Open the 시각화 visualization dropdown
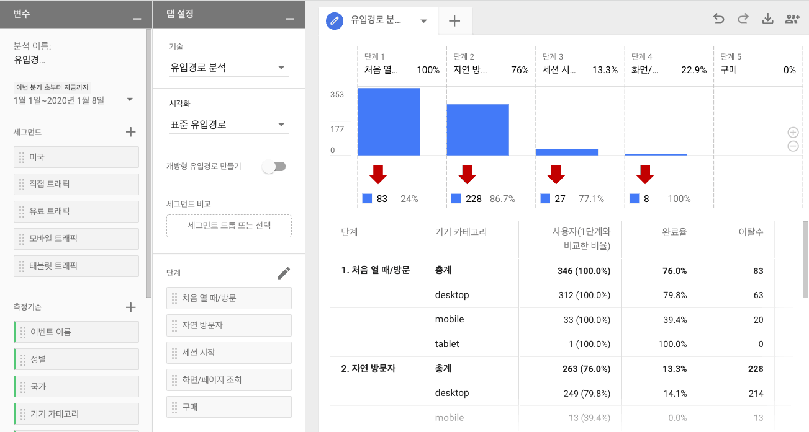This screenshot has height=432, width=809. pos(230,125)
